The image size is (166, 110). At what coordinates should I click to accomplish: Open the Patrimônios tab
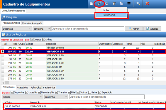tap(9, 87)
